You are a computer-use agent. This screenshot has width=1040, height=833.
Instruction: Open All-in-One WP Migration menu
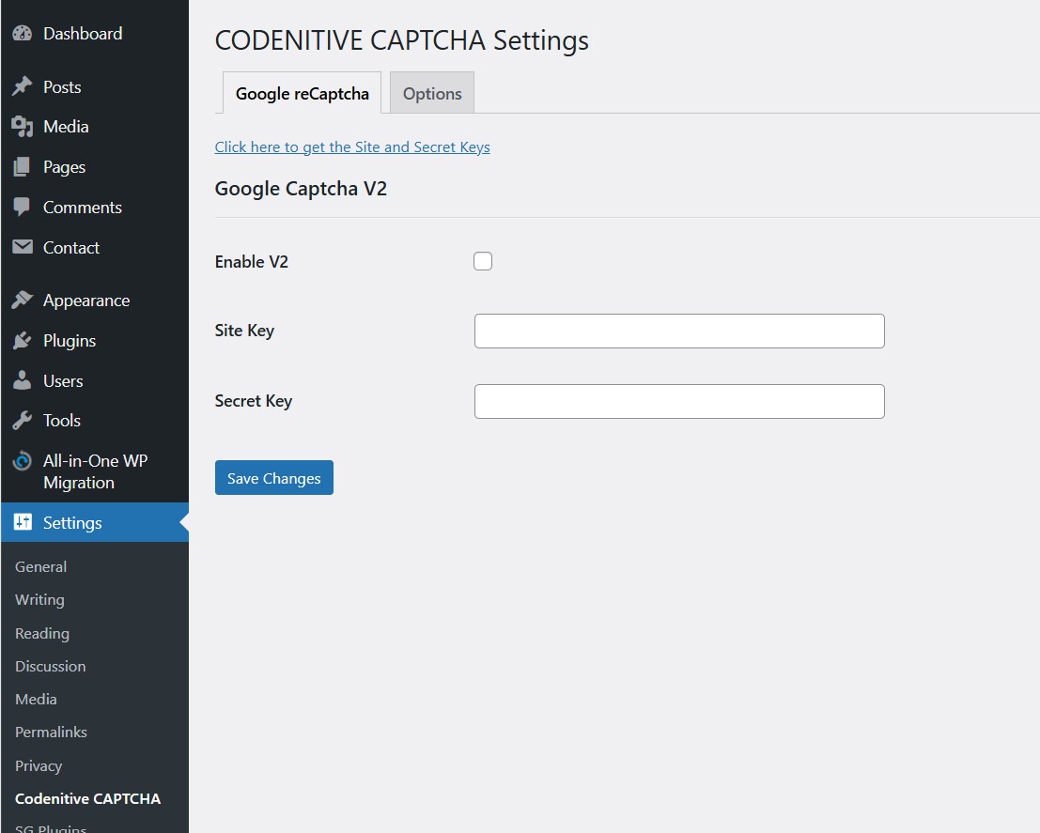pos(96,471)
